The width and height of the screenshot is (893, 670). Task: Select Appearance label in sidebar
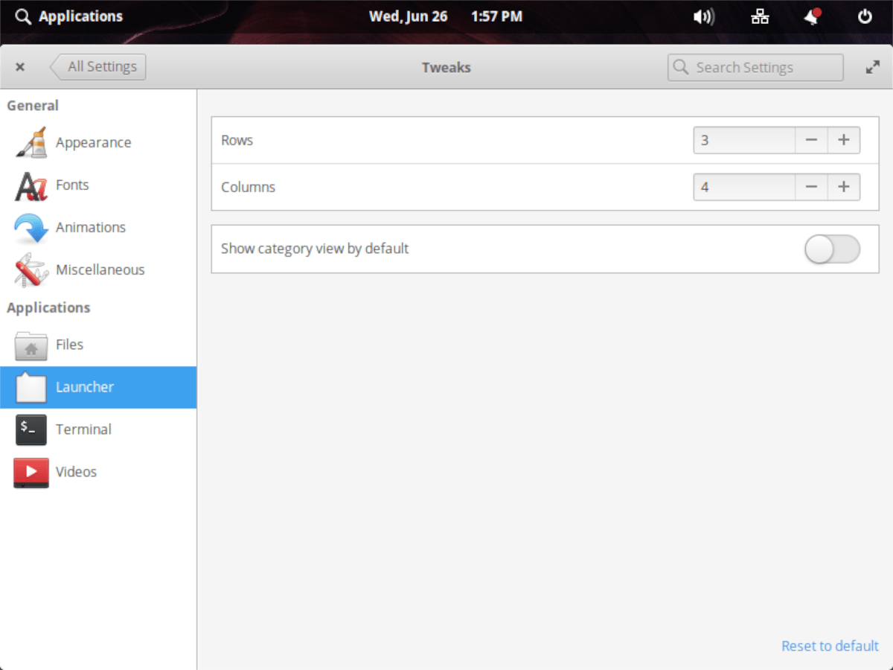[93, 142]
